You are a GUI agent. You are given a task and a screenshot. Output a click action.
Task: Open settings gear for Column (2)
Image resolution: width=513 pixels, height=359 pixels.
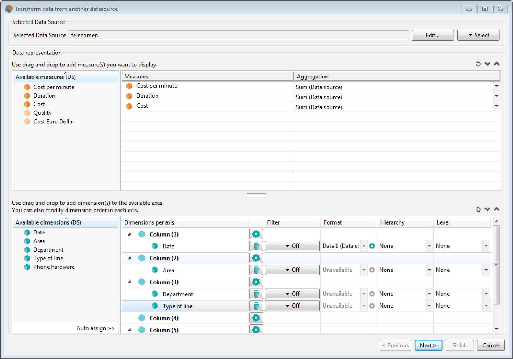tap(256, 258)
